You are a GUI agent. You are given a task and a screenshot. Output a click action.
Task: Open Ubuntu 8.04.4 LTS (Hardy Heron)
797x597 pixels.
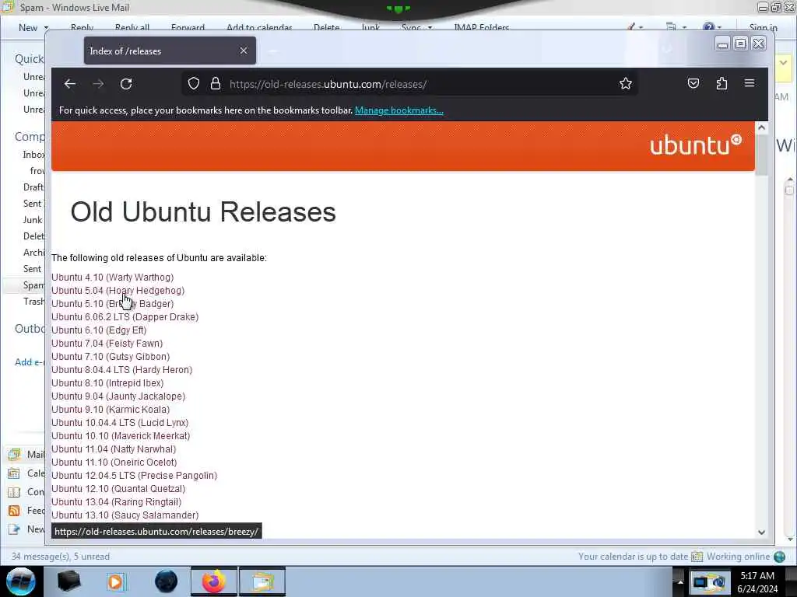pos(122,369)
